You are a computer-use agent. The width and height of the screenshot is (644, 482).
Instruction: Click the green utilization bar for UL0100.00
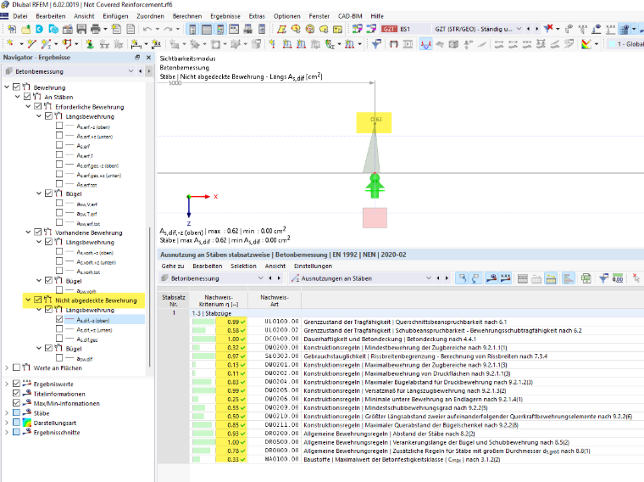tap(203, 322)
